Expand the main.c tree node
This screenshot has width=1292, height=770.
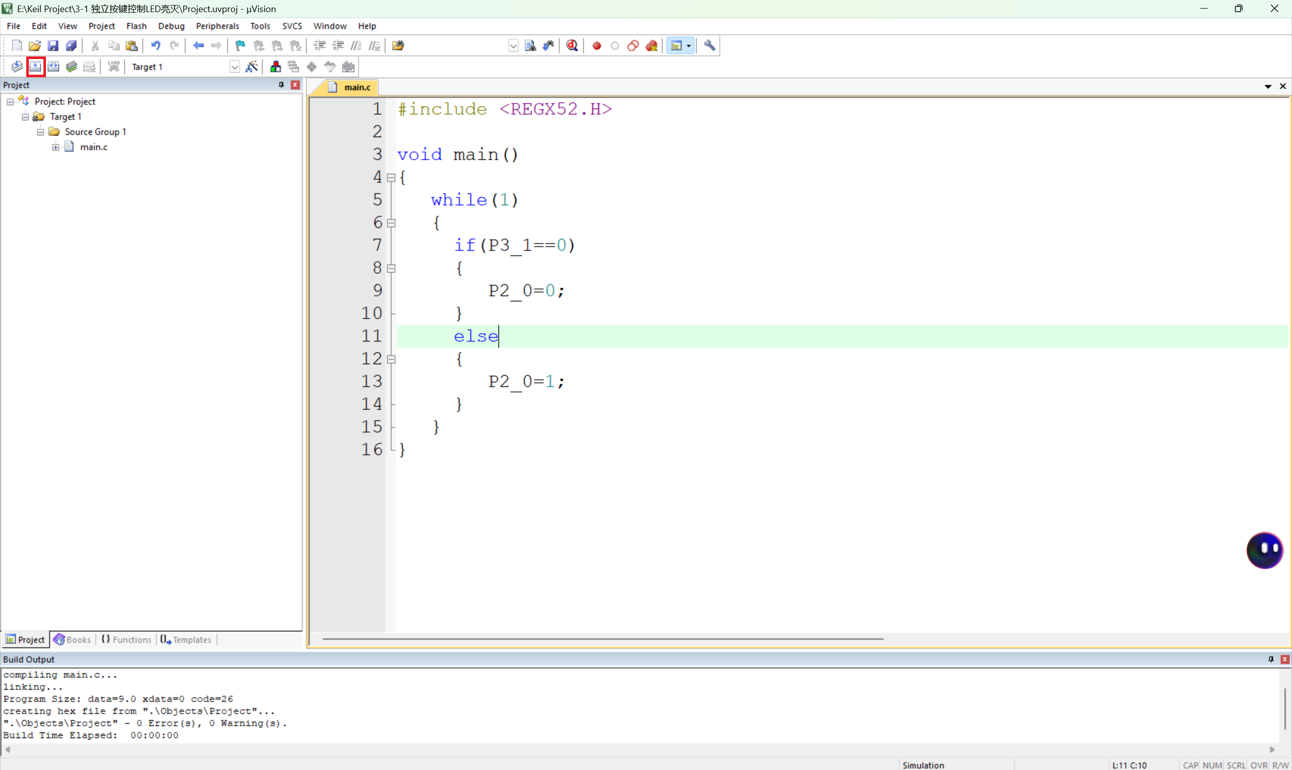tap(56, 147)
